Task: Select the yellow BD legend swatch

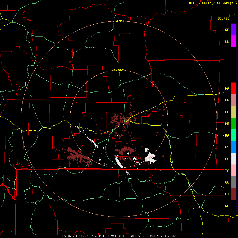Action: click(234, 112)
